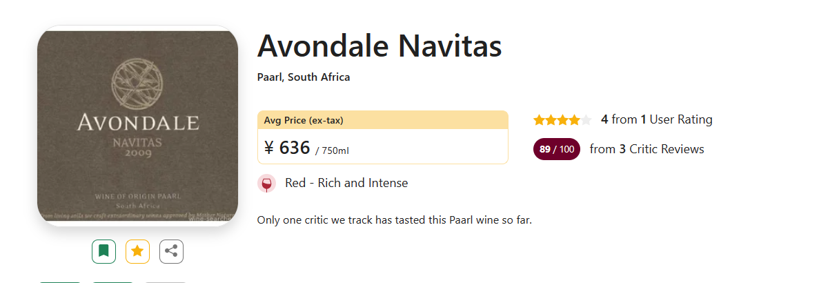Open the share icon button
Viewport: 839px width, 283px height.
pos(171,251)
